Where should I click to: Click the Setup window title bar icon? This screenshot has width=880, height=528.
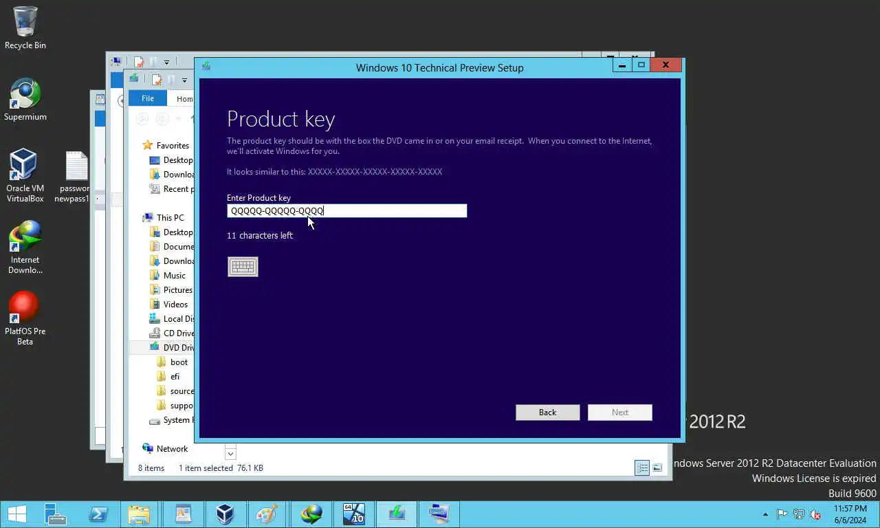pos(206,67)
